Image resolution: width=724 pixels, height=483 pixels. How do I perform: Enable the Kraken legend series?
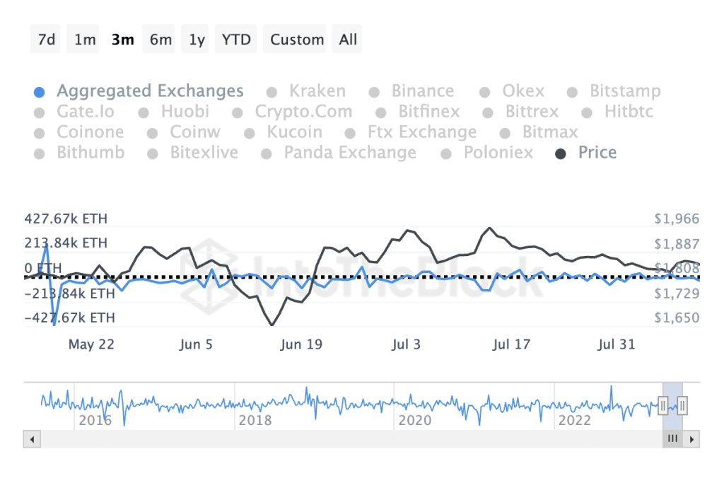317,91
